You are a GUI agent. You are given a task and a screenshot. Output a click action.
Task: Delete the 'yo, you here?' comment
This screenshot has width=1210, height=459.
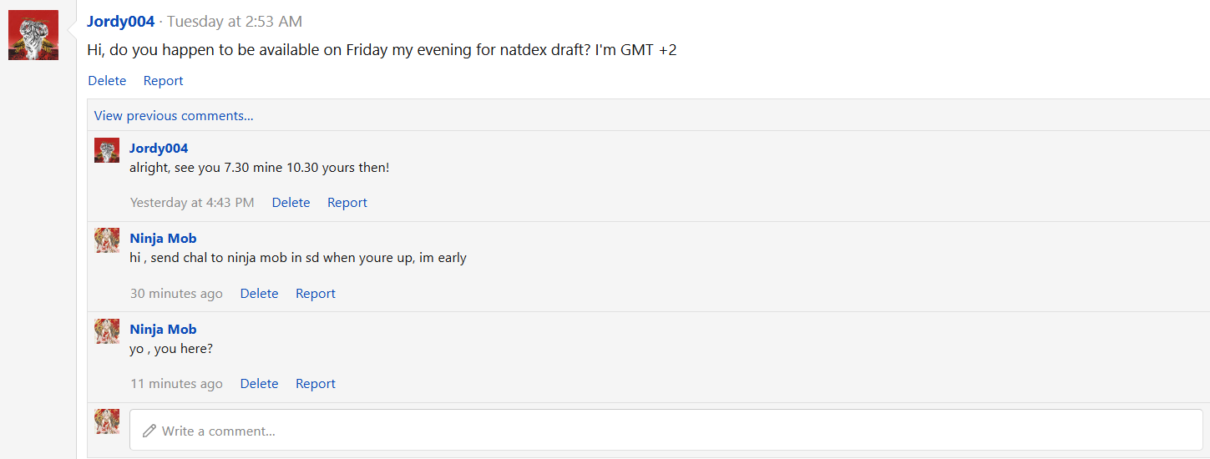pos(259,384)
